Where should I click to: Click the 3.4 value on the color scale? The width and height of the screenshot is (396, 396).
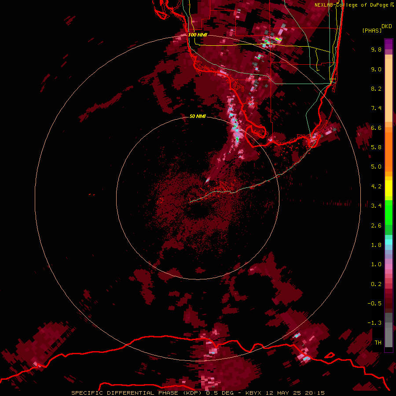click(376, 206)
